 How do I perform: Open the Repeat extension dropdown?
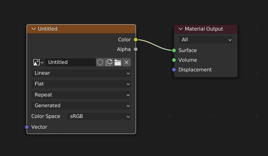tap(81, 95)
